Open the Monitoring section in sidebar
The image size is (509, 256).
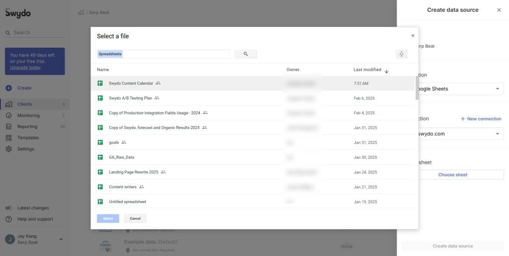[35, 116]
